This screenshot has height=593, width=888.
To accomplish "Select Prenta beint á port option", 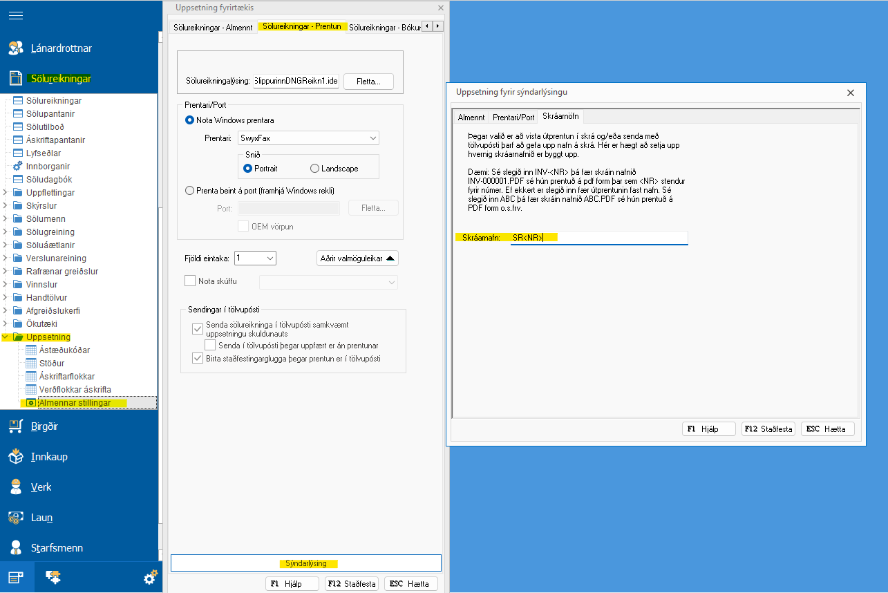I will point(190,191).
